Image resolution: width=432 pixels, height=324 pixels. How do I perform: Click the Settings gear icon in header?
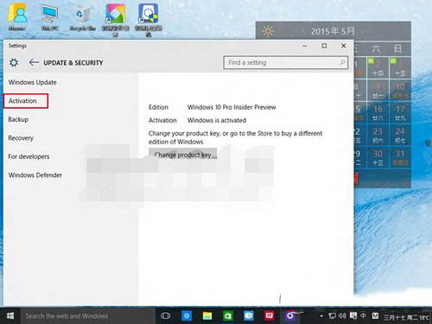pyautogui.click(x=14, y=62)
